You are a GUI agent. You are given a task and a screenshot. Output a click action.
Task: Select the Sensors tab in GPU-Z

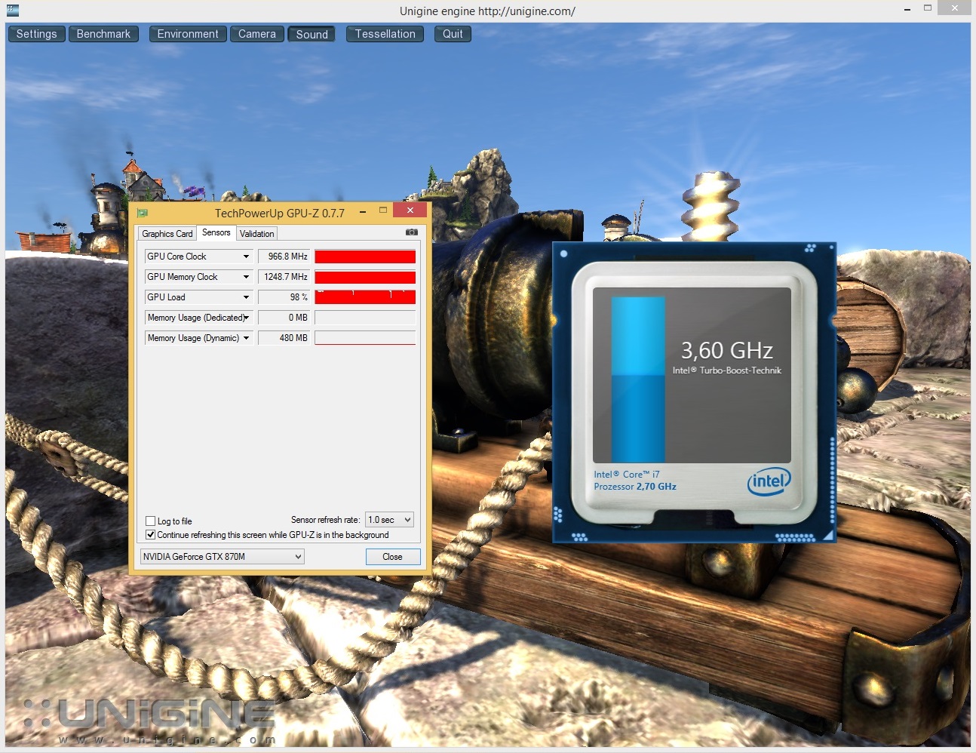click(216, 232)
